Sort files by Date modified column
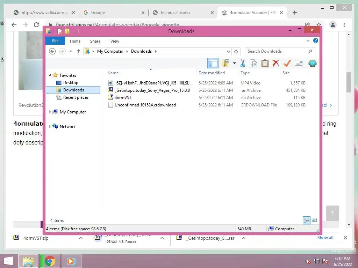Screen dimensions: 358x268 click(x=217, y=73)
